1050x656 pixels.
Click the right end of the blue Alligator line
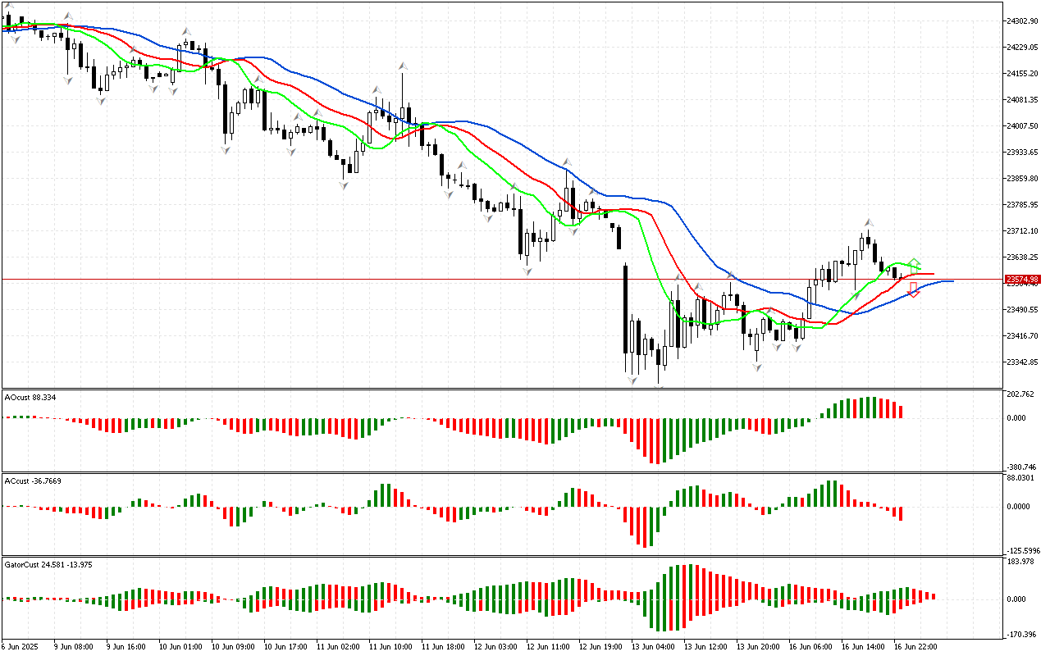[952, 281]
